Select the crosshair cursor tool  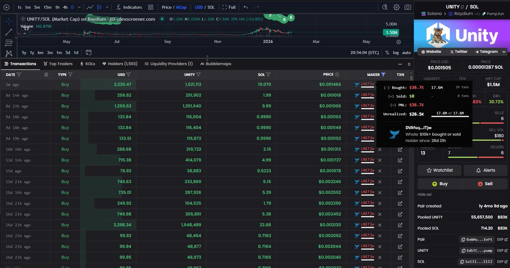(8, 21)
